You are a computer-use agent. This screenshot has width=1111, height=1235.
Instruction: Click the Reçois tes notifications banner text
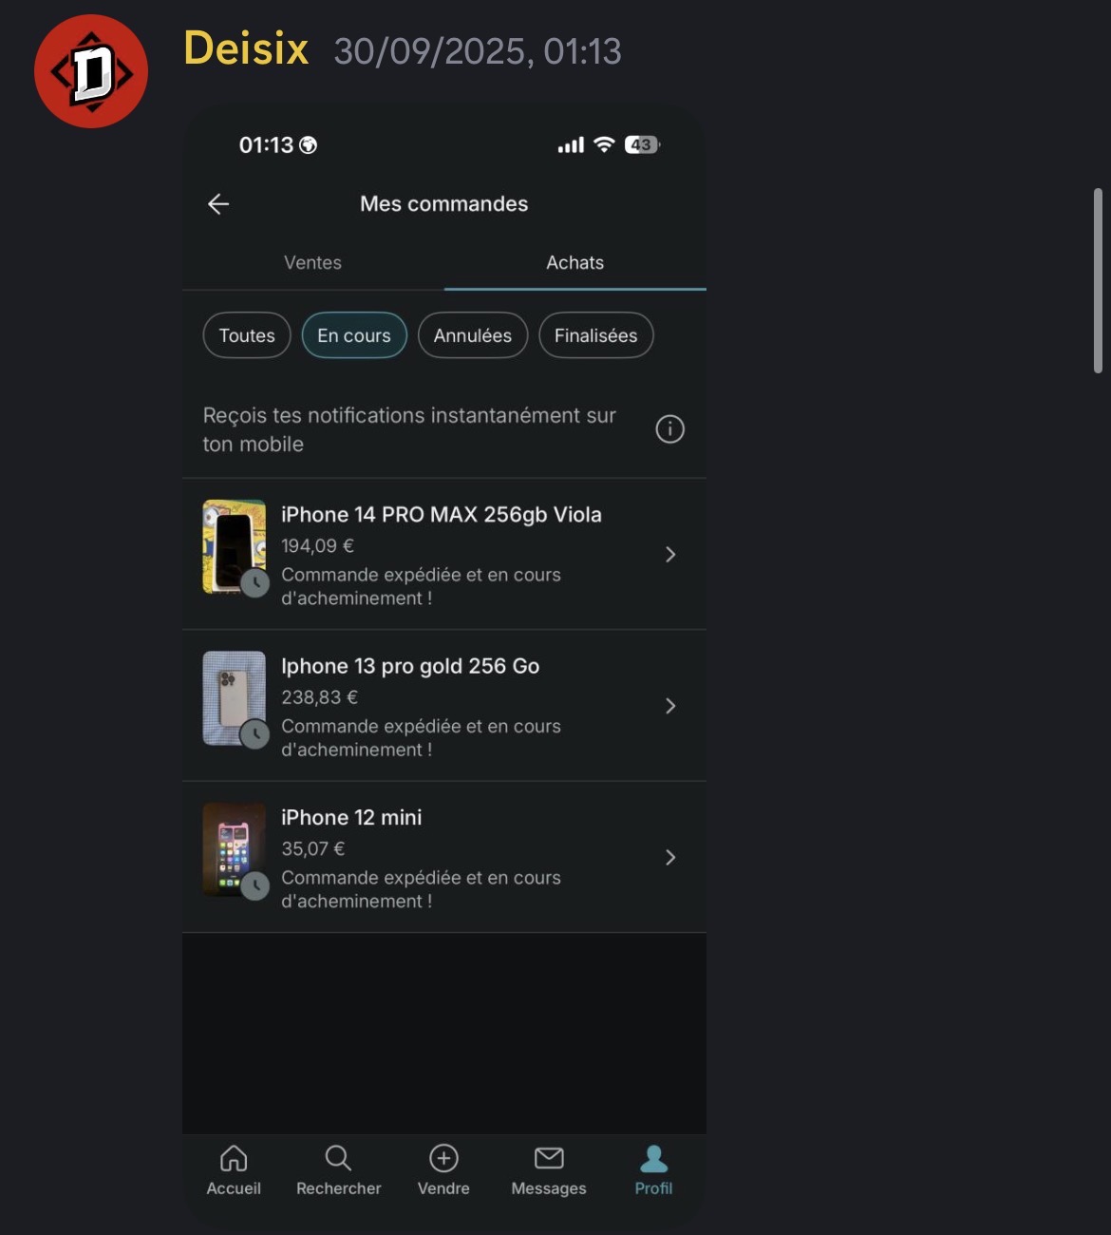click(x=409, y=429)
